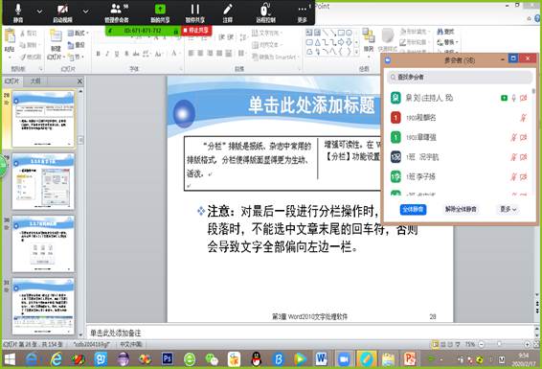Open Zoom icon in taskbar

pyautogui.click(x=344, y=359)
